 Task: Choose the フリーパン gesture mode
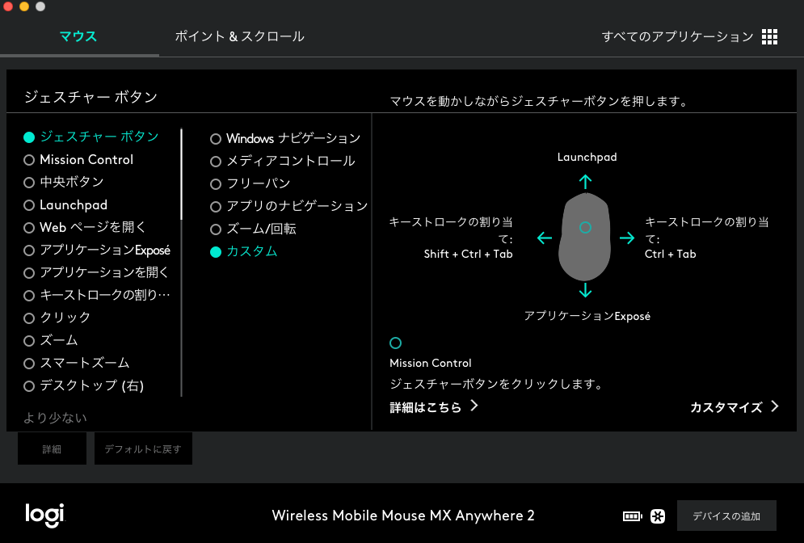[250, 183]
